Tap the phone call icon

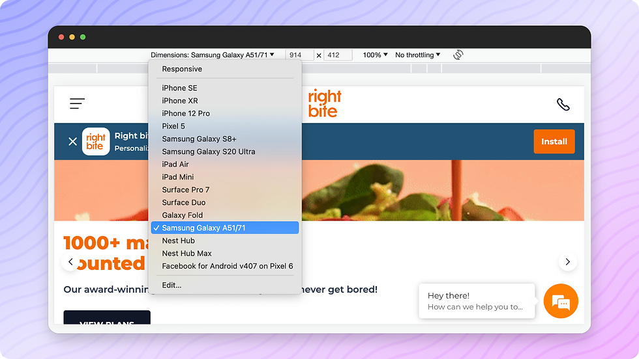click(x=563, y=105)
